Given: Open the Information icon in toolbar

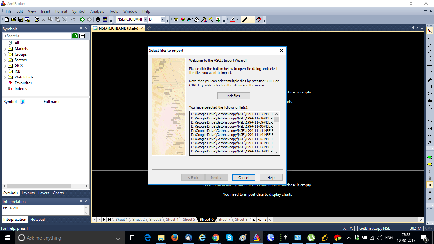Looking at the screenshot, I should point(98,19).
